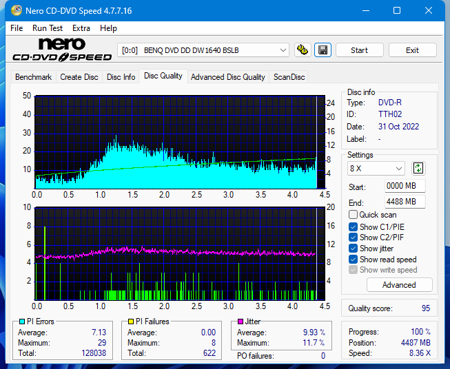The image size is (450, 369).
Task: Click the disc ID TTH02 text
Action: 390,114
